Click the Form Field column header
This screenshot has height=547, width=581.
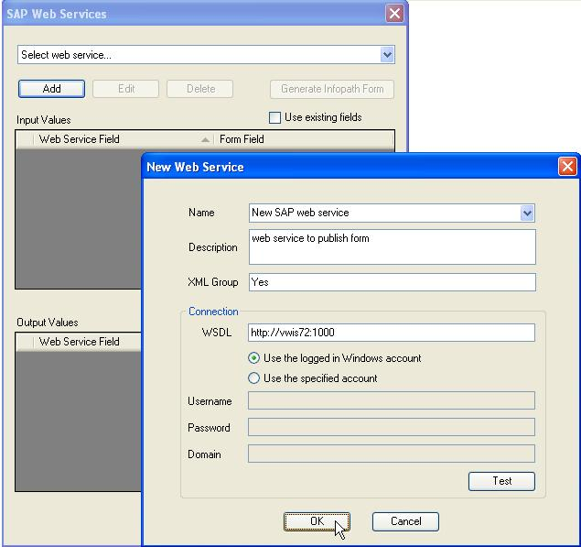(x=303, y=139)
